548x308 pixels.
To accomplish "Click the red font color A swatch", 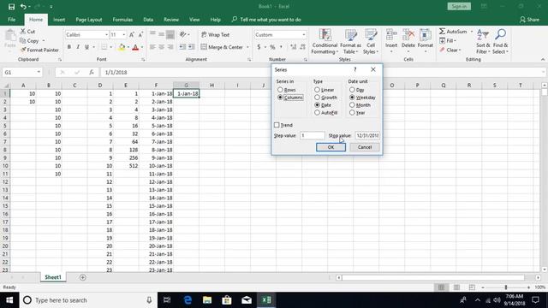I will (x=135, y=47).
